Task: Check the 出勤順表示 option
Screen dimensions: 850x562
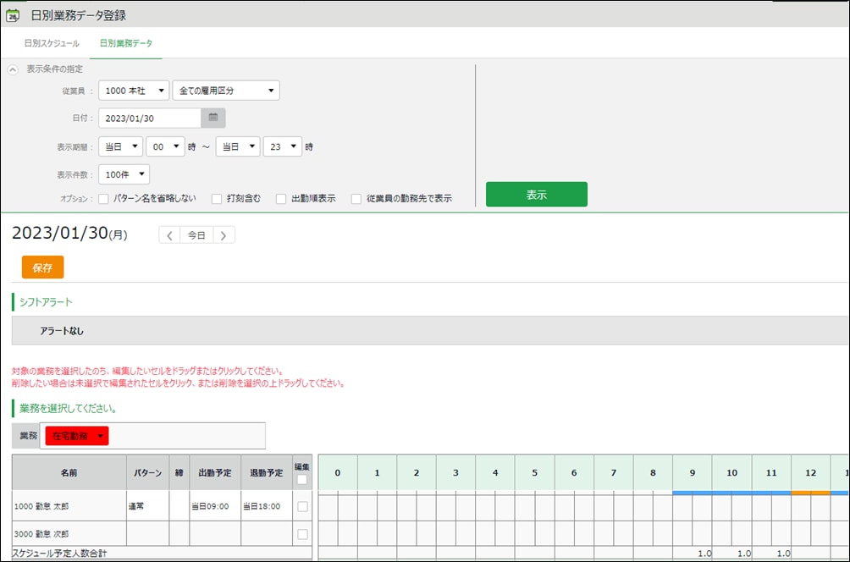Action: [x=281, y=199]
